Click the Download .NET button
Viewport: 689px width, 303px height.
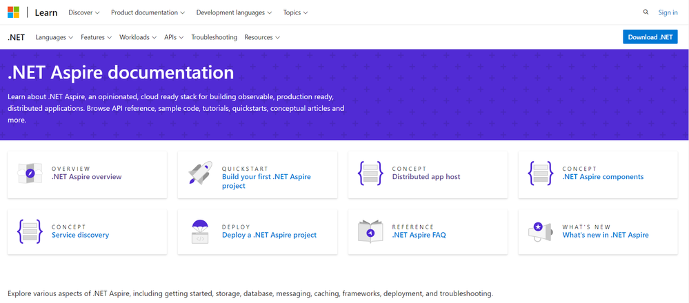(x=650, y=36)
